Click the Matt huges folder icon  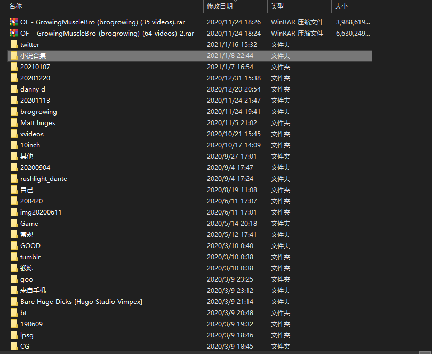[x=14, y=122]
